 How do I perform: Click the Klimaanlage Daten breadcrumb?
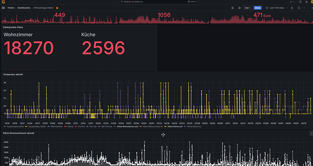(44, 8)
